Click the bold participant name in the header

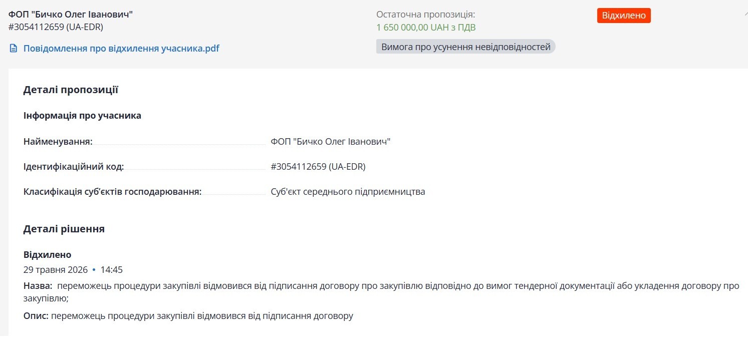click(71, 14)
